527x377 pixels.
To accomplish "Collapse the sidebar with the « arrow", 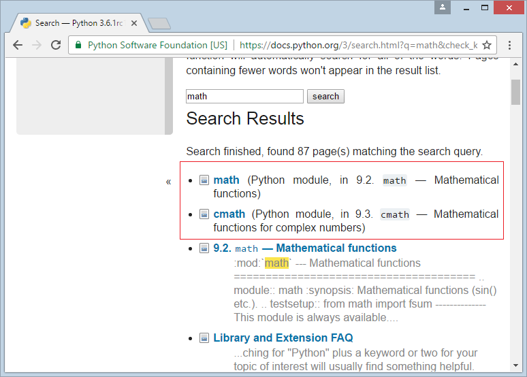I will click(168, 182).
